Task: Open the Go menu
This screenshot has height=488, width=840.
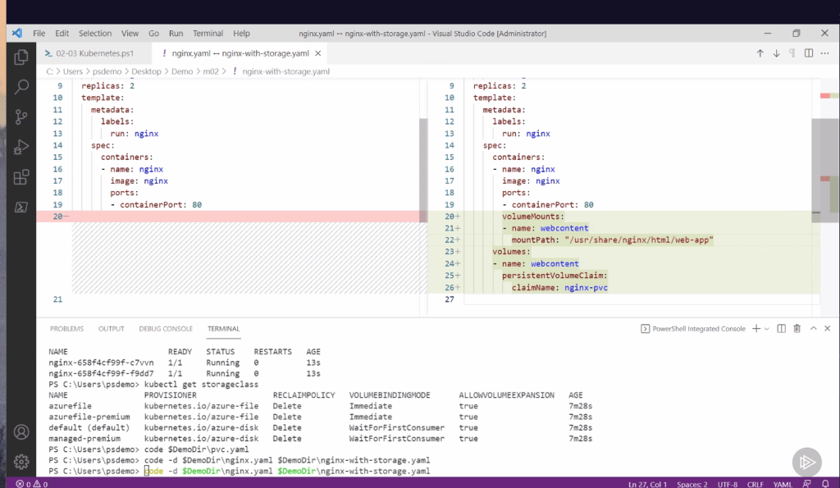Action: [x=153, y=33]
